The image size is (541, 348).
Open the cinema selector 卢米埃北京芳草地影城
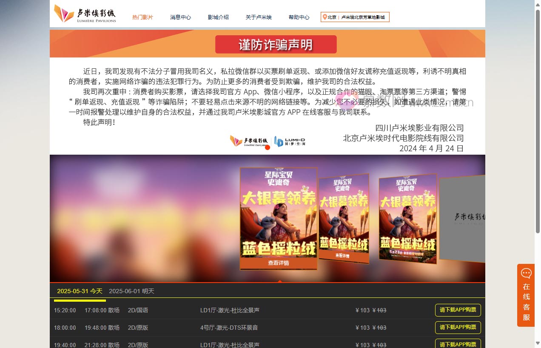(363, 17)
